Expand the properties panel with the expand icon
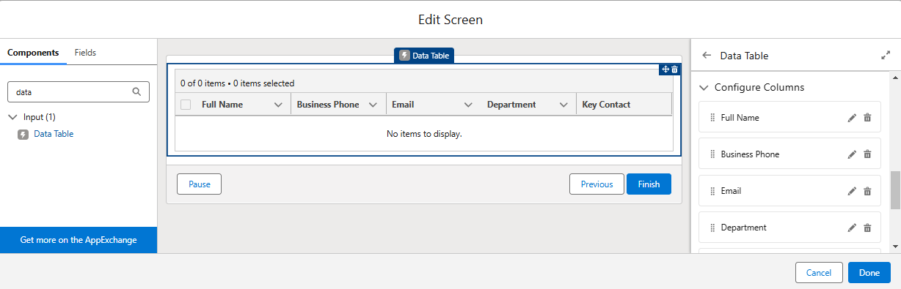 (885, 55)
